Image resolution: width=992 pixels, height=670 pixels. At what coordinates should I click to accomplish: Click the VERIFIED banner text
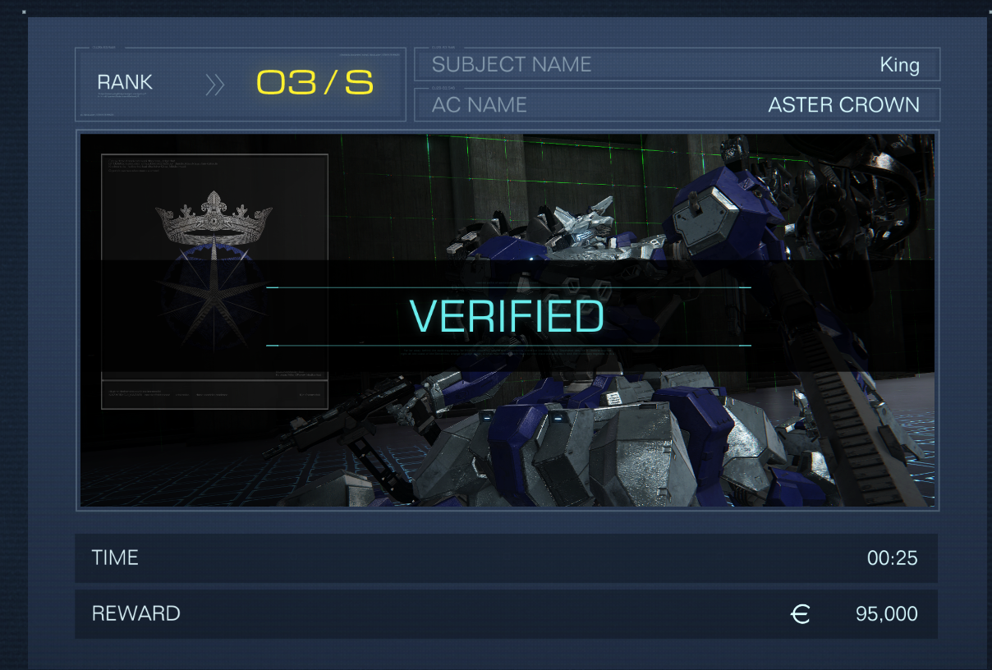[x=507, y=317]
